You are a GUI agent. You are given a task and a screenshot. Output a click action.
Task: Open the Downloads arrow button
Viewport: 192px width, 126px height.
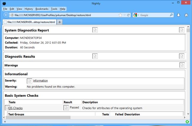pyautogui.click(x=178, y=15)
